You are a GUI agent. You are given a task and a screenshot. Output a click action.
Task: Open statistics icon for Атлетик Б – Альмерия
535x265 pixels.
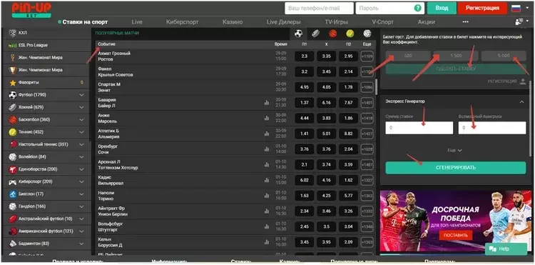267,134
